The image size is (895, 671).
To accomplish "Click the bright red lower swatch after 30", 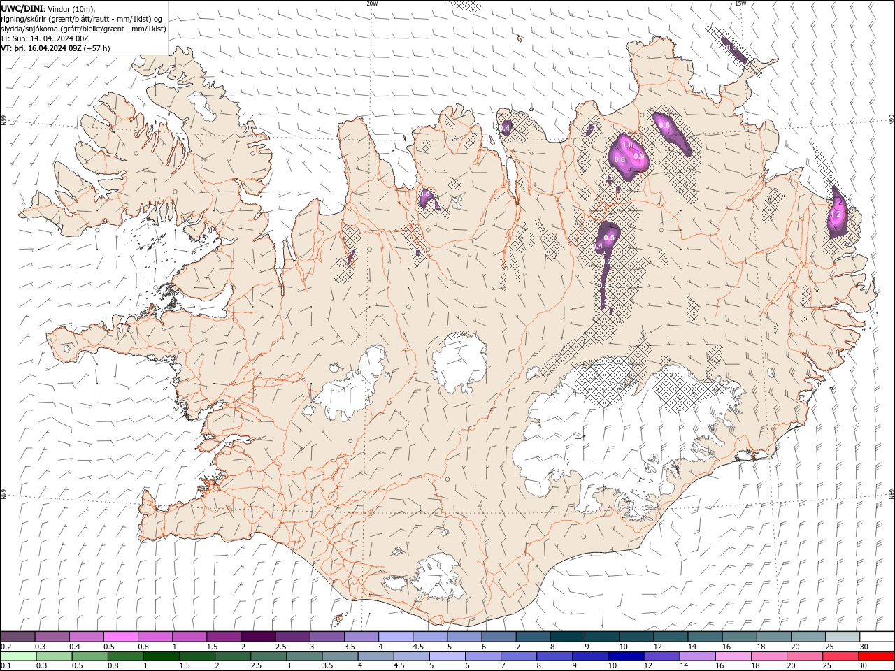I will coord(877,656).
